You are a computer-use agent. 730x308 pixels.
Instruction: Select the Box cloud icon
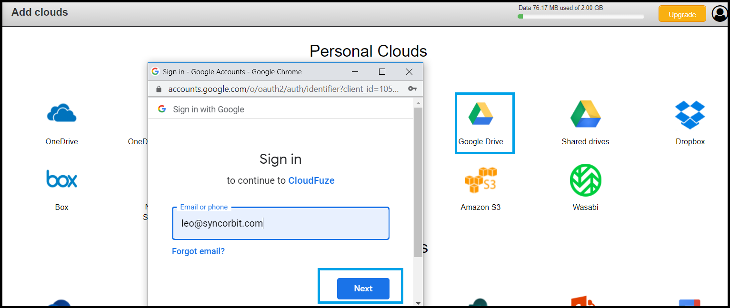[62, 179]
